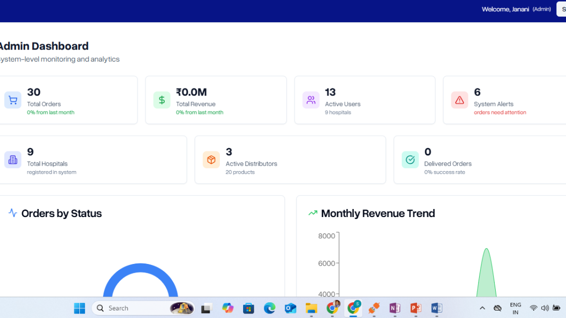
Task: Click the '0' delivered orders value
Action: pos(428,152)
